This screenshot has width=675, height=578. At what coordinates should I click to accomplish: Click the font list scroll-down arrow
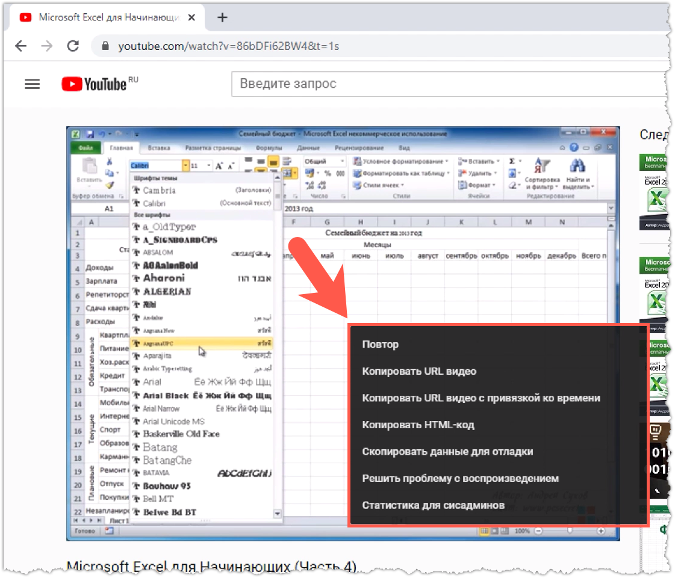pos(278,514)
